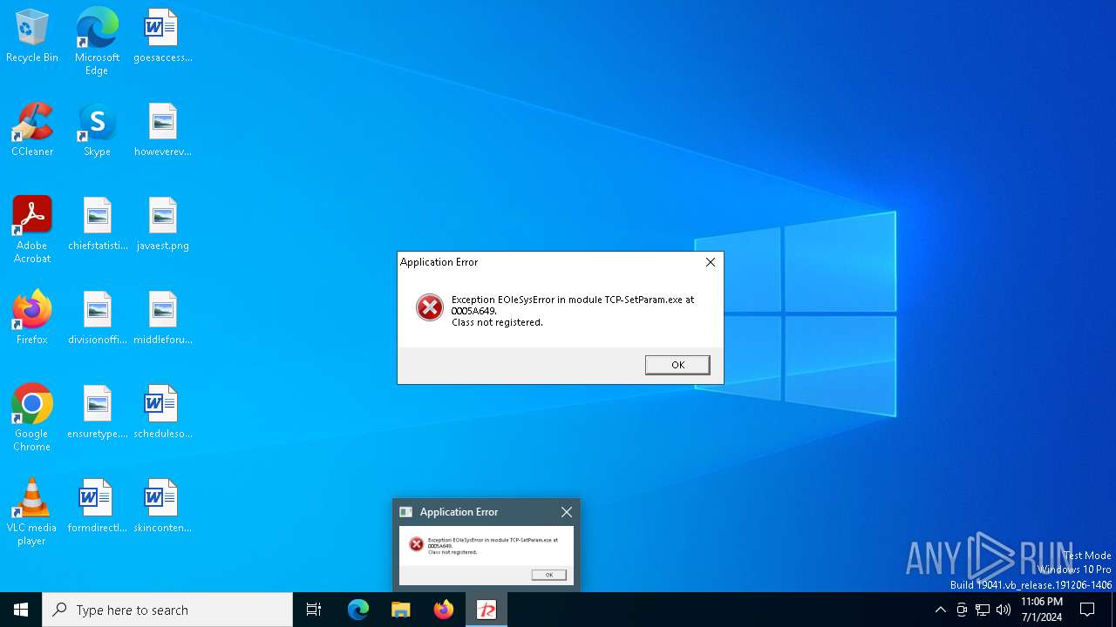Viewport: 1116px width, 627px height.
Task: Select the TCP-SetParam app taskbar button
Action: click(487, 610)
